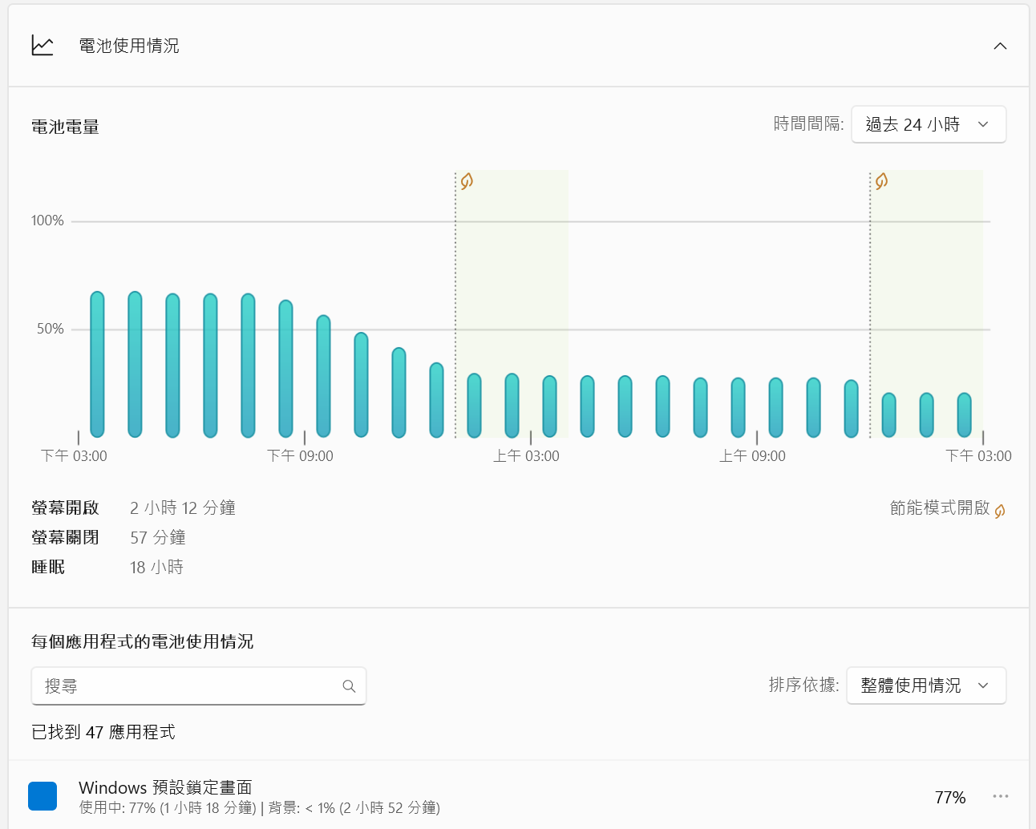Click the 電池使用情況 header title

click(129, 46)
